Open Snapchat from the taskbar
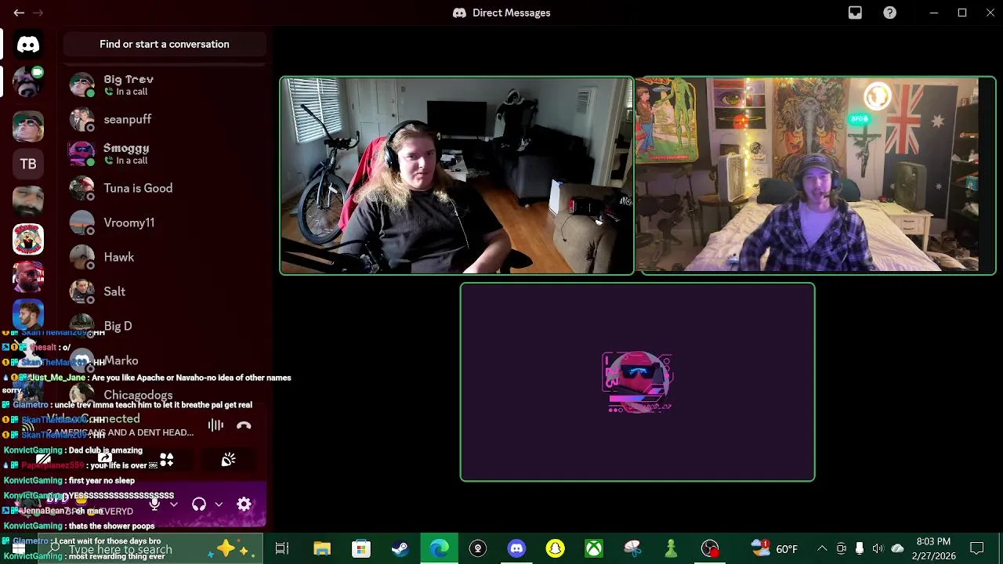This screenshot has height=564, width=1003. tap(555, 548)
